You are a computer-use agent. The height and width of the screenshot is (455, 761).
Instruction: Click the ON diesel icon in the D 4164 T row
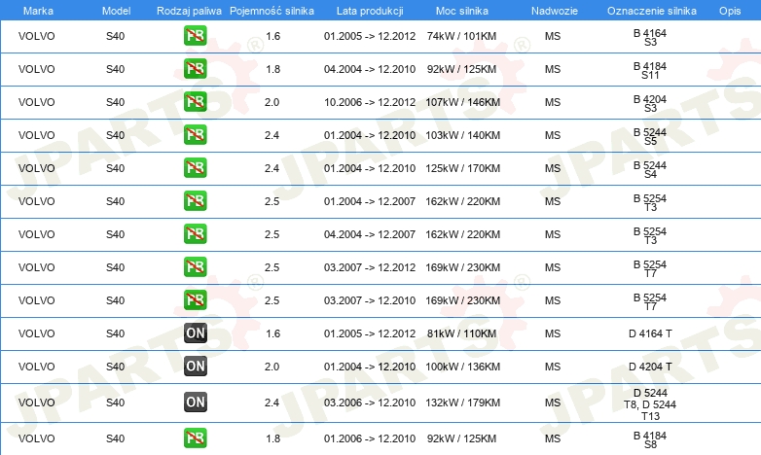point(195,333)
